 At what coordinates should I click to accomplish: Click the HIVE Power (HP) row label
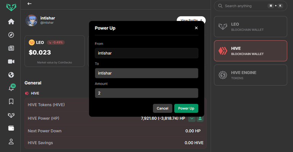coord(43,118)
